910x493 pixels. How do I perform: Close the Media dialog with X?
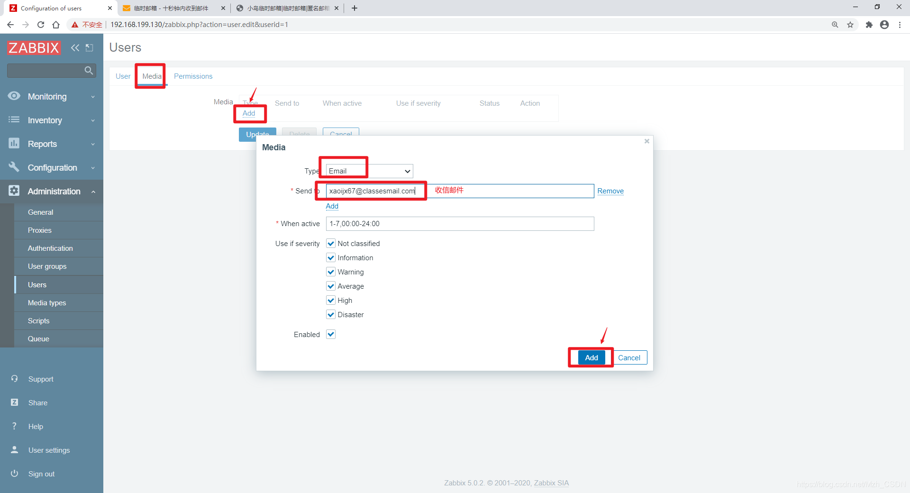click(x=646, y=141)
